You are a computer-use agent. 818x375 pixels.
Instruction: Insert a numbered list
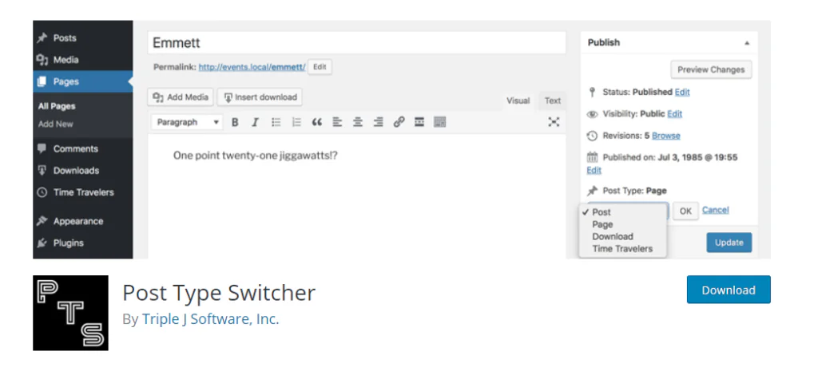point(296,122)
